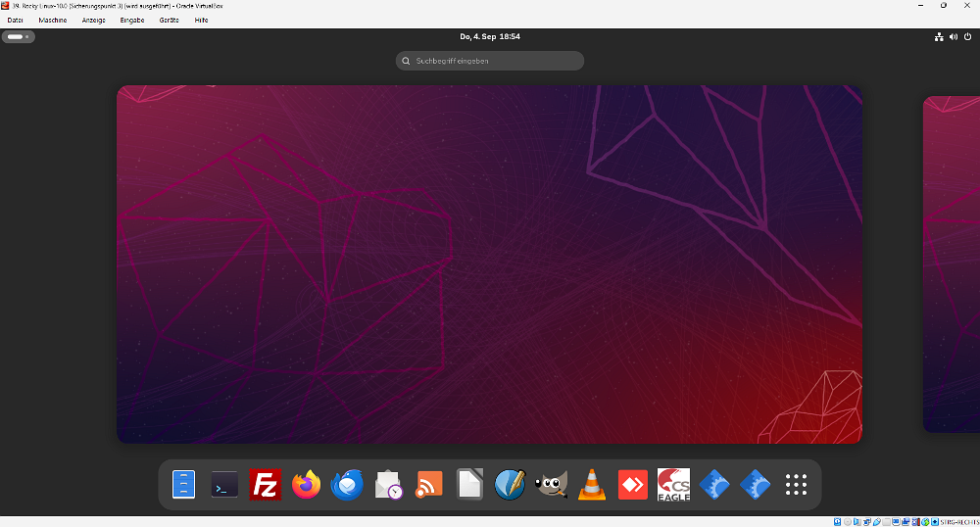
Task: Open the Hilfe menu
Action: pyautogui.click(x=201, y=20)
